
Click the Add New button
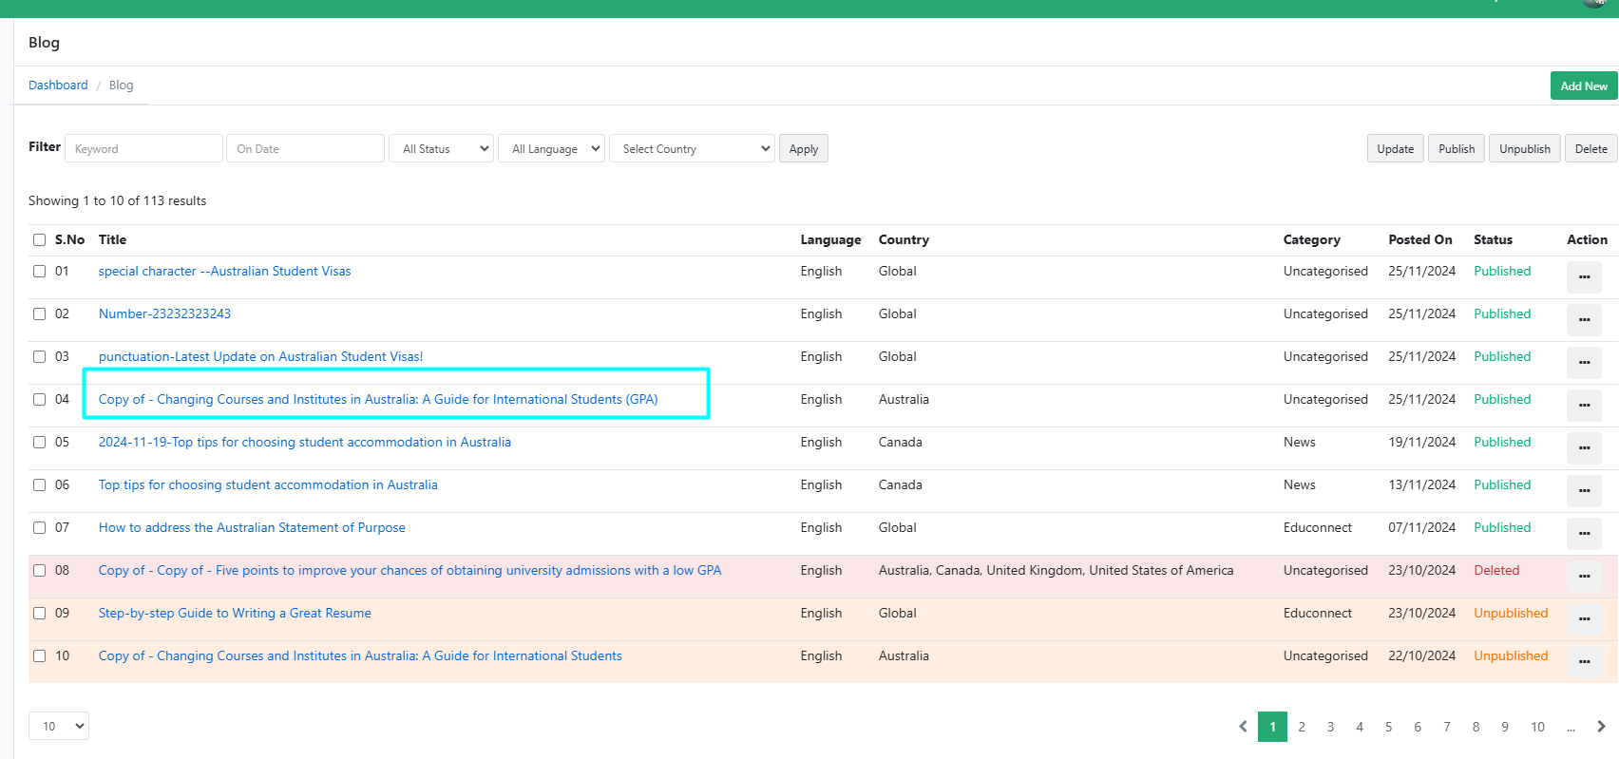(1583, 86)
